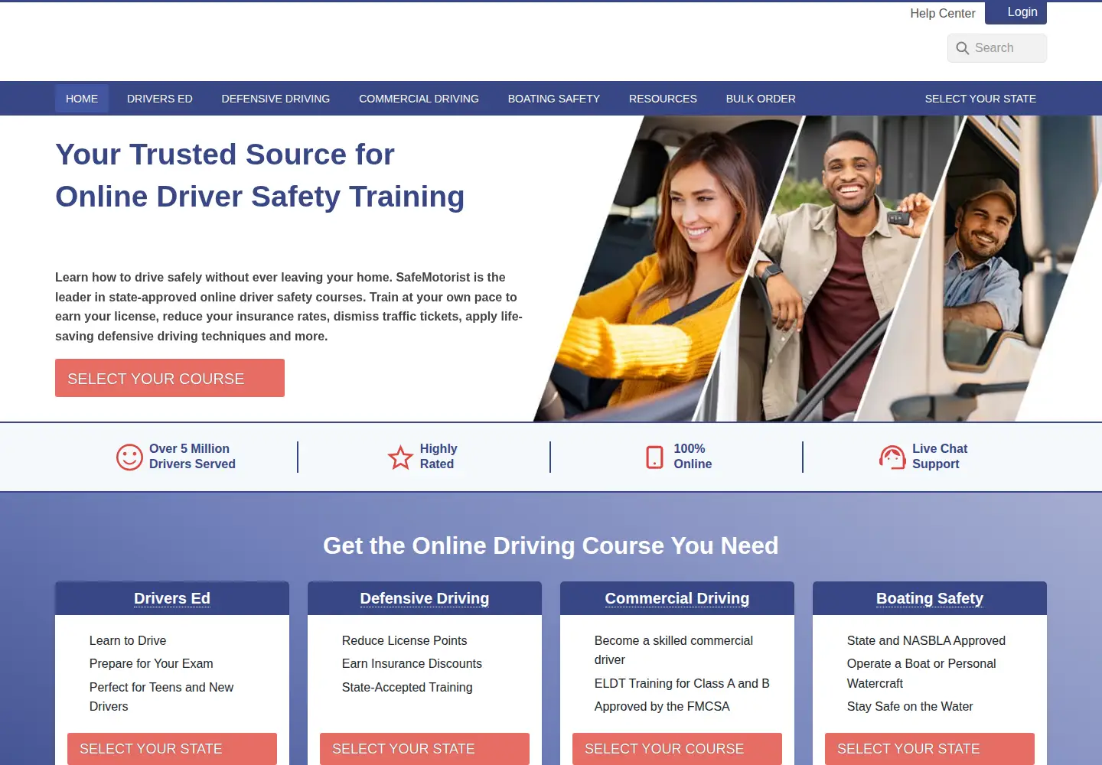Screen dimensions: 1102x765
Task: Click 'Earn Insurance Discounts' list item
Action: [412, 663]
